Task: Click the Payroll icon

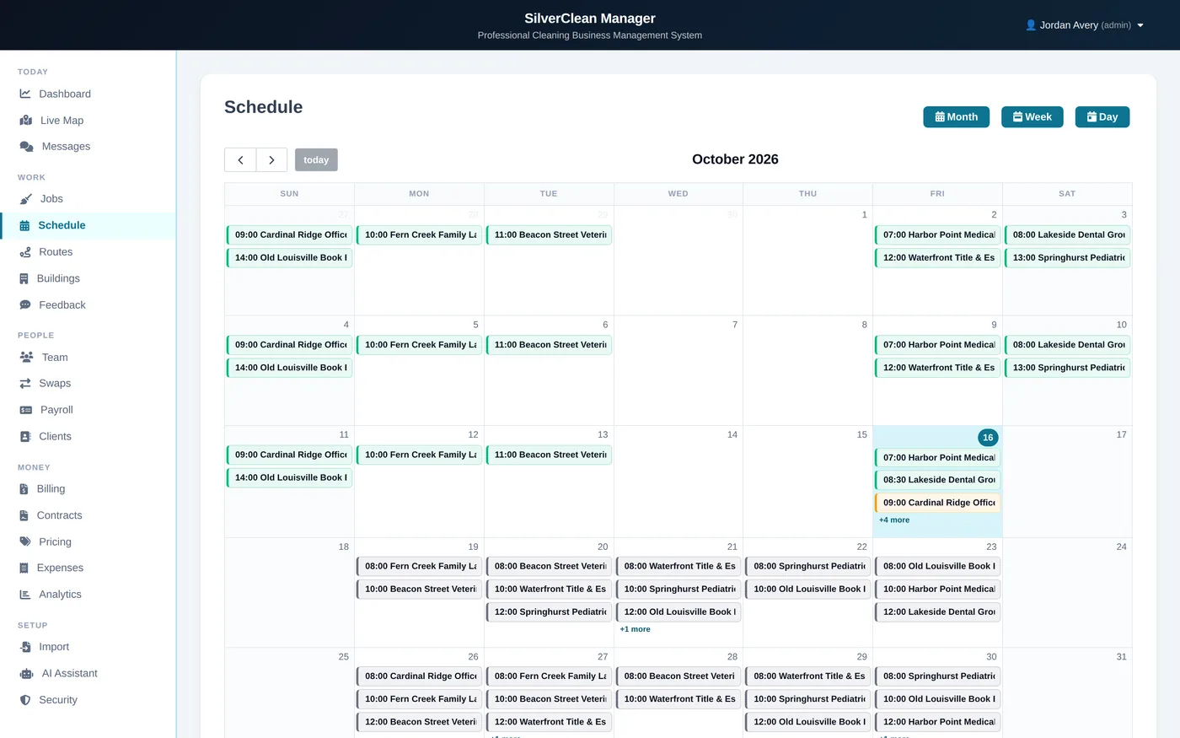Action: (x=26, y=410)
